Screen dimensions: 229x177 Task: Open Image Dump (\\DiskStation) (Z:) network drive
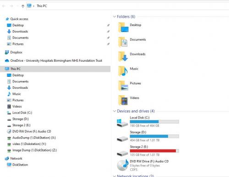tap(35, 150)
